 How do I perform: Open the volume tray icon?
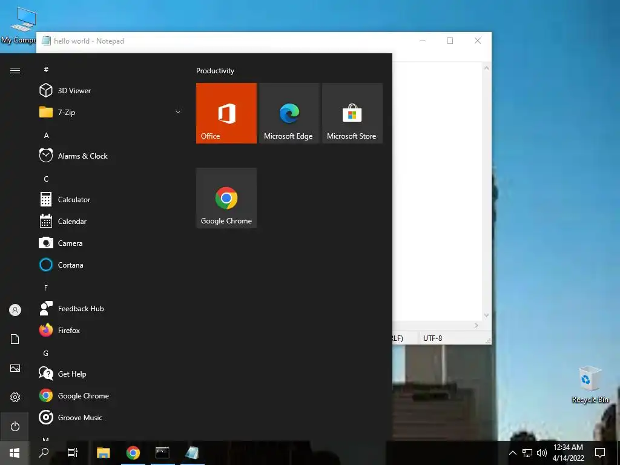(x=542, y=453)
